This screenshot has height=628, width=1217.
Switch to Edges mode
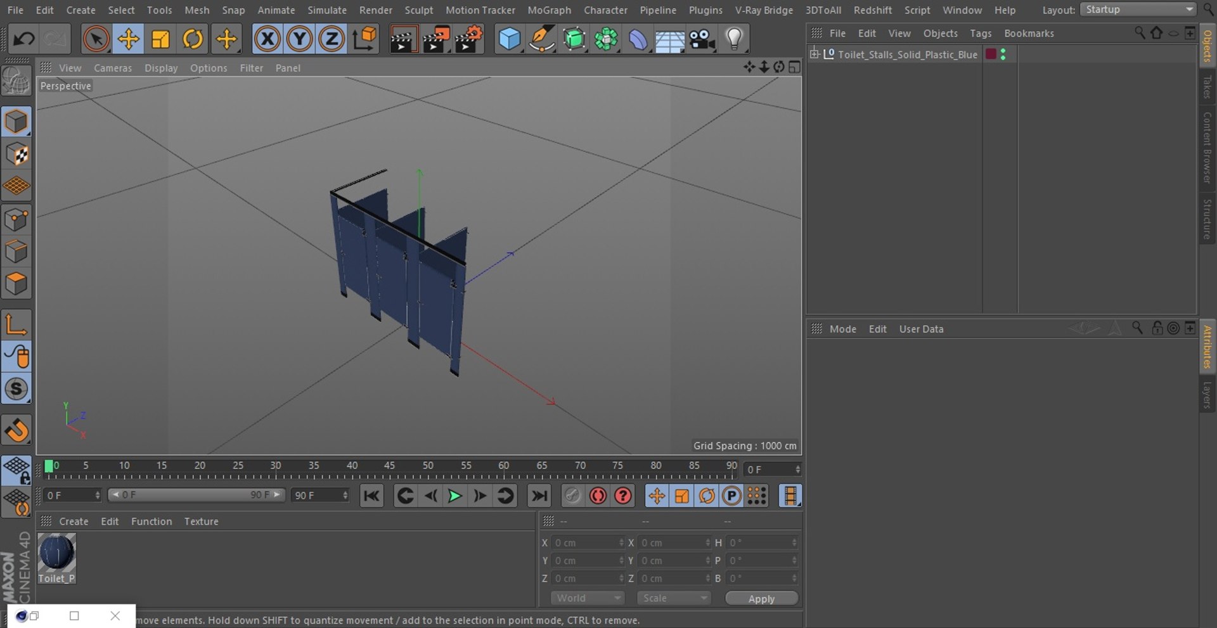tap(16, 252)
